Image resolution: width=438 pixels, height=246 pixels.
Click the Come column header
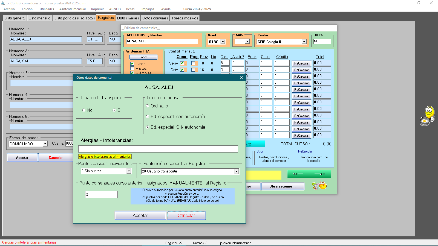click(182, 57)
